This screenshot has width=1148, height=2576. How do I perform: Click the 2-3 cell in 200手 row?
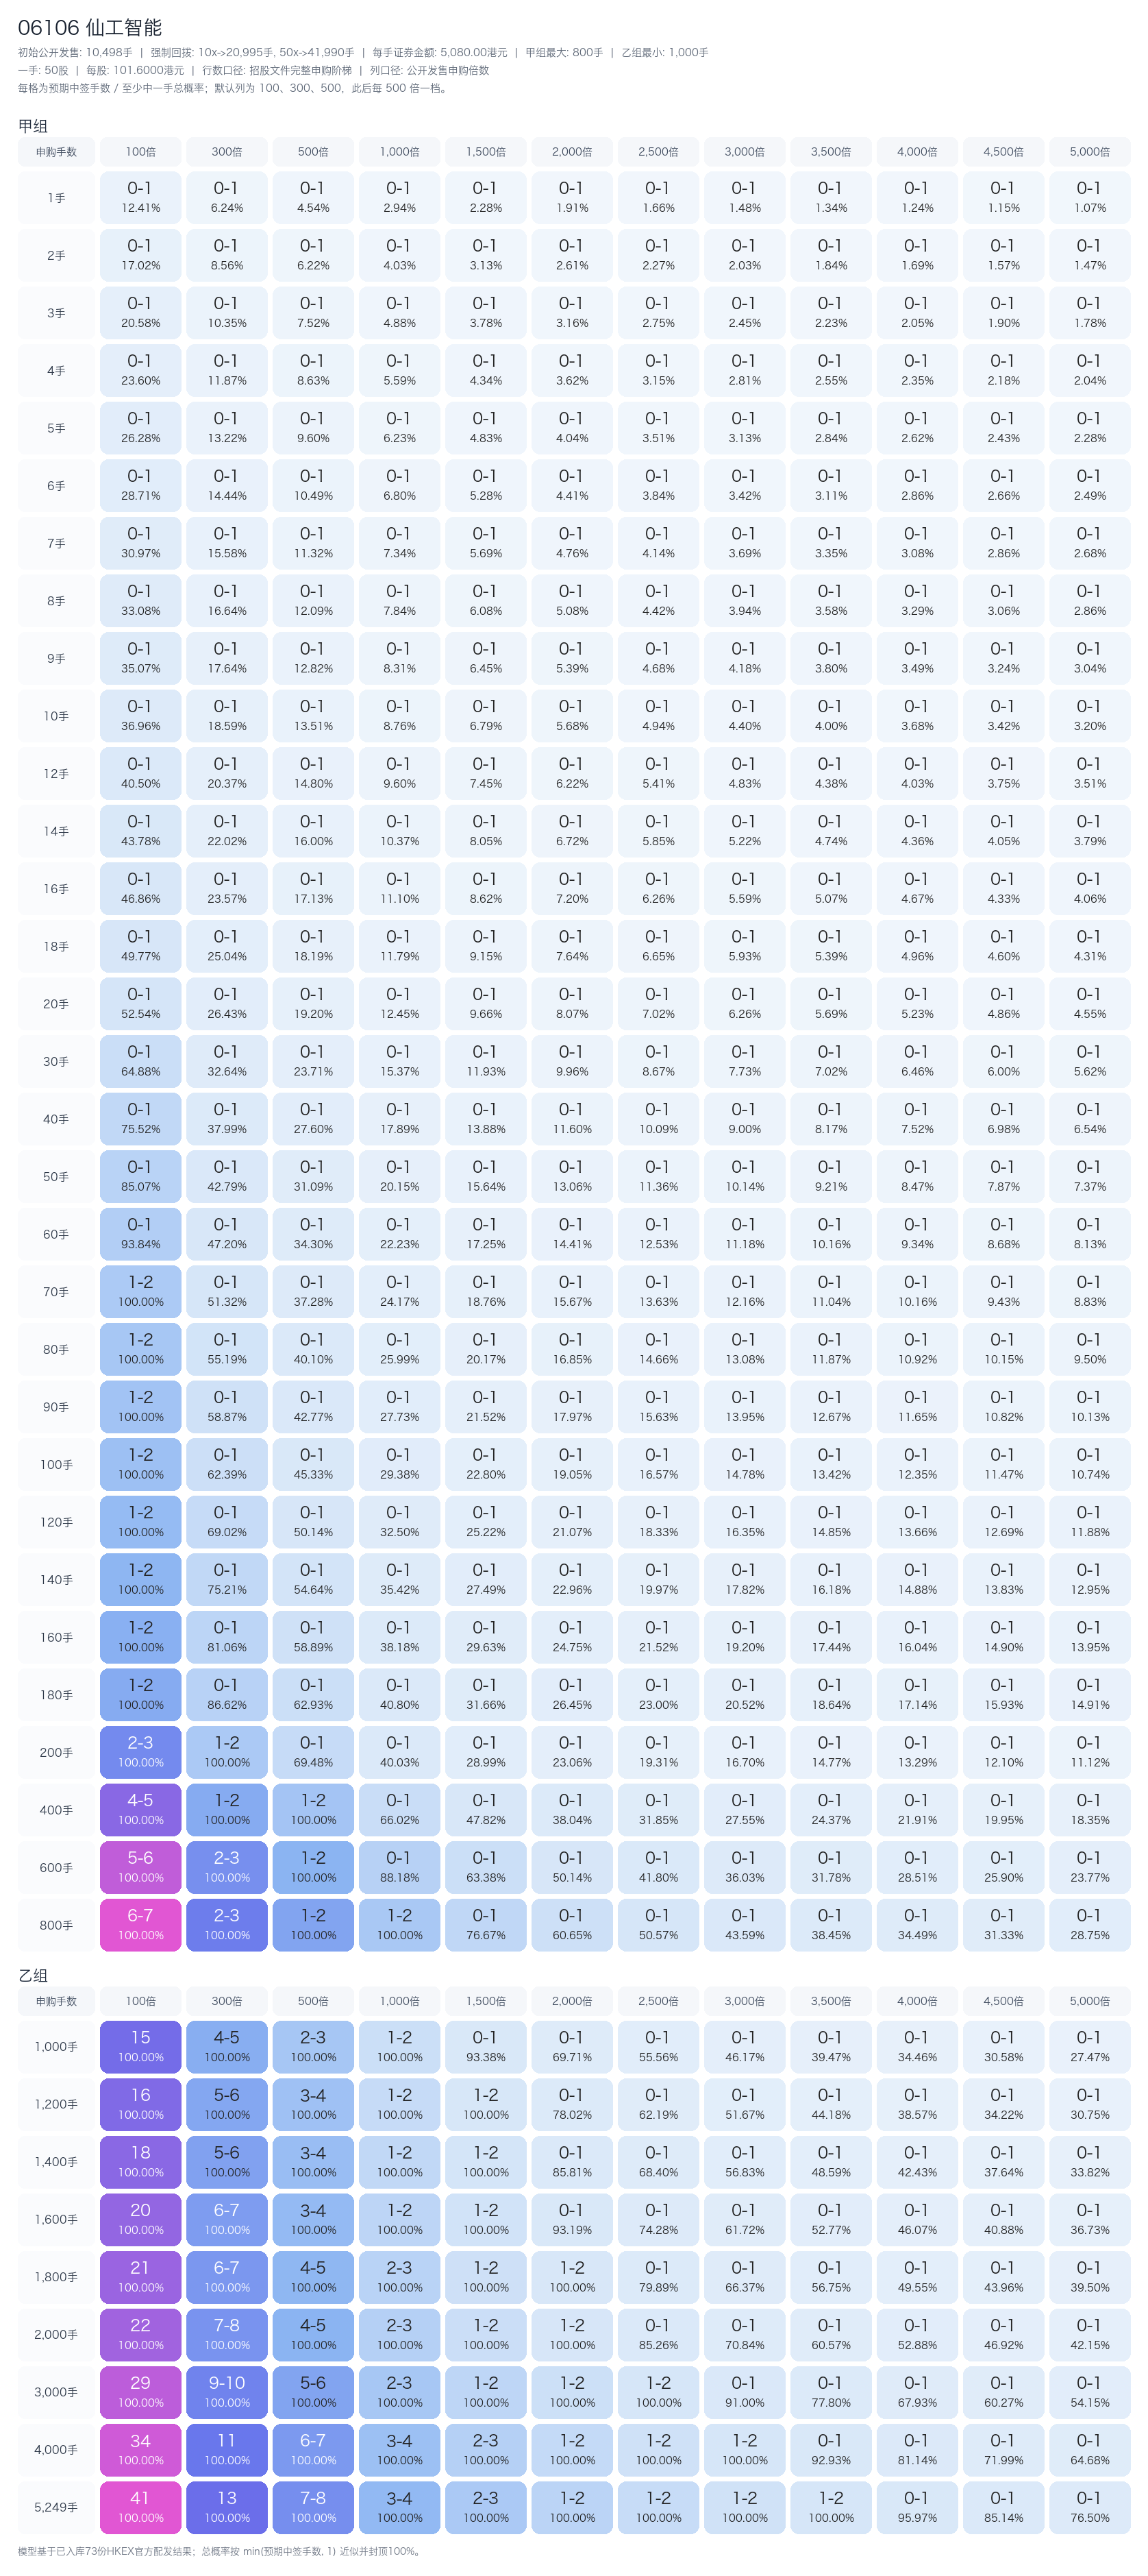[140, 1752]
